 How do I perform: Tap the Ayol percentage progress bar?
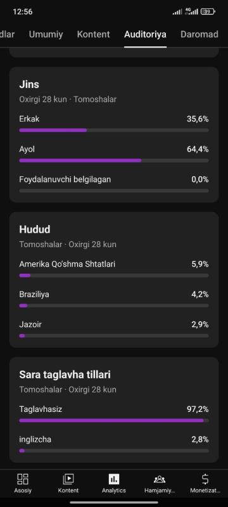pyautogui.click(x=114, y=160)
